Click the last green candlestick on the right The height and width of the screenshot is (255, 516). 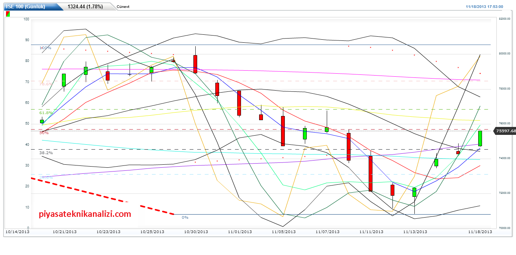pyautogui.click(x=480, y=138)
